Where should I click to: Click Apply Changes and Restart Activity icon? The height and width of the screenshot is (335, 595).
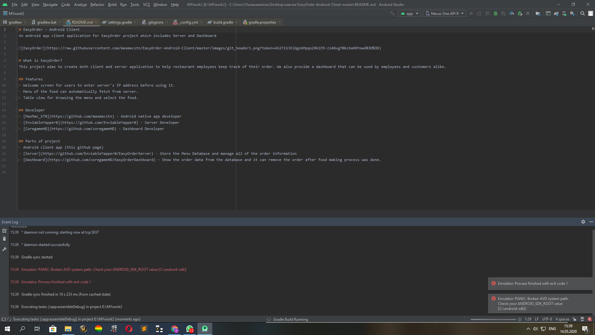479,13
